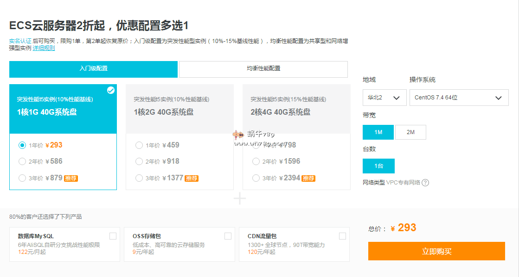Click the help question mark beside VPC专有网络
The image size is (519, 277).
pyautogui.click(x=425, y=183)
